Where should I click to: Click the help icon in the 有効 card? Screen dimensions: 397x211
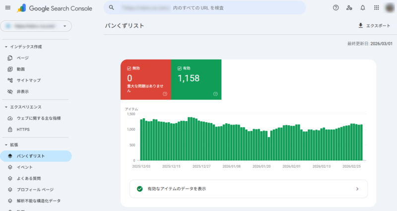215,94
